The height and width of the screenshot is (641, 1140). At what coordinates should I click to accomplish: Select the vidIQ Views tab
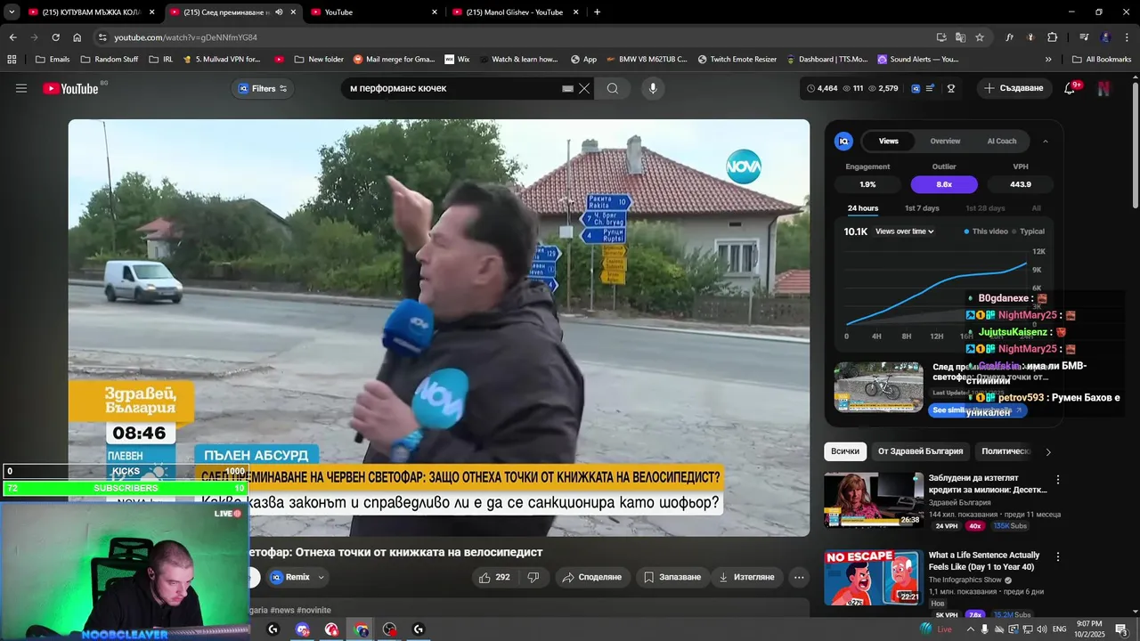point(889,141)
